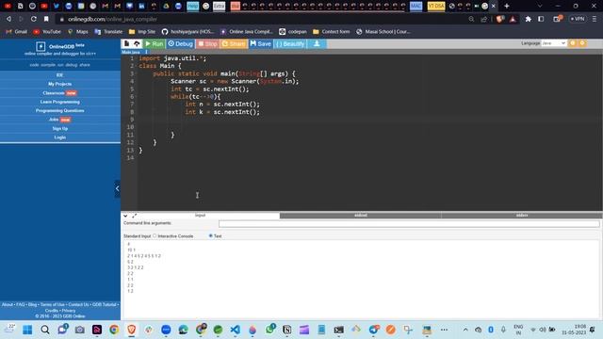Screen dimensions: 603x339
Task: Open Programming Questions in sidebar
Action: pos(59,111)
